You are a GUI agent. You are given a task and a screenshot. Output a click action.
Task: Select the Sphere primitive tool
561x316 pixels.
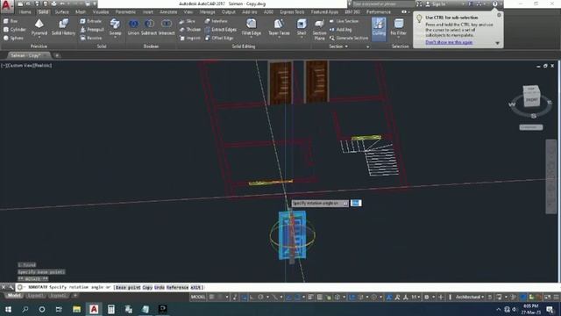tap(14, 38)
